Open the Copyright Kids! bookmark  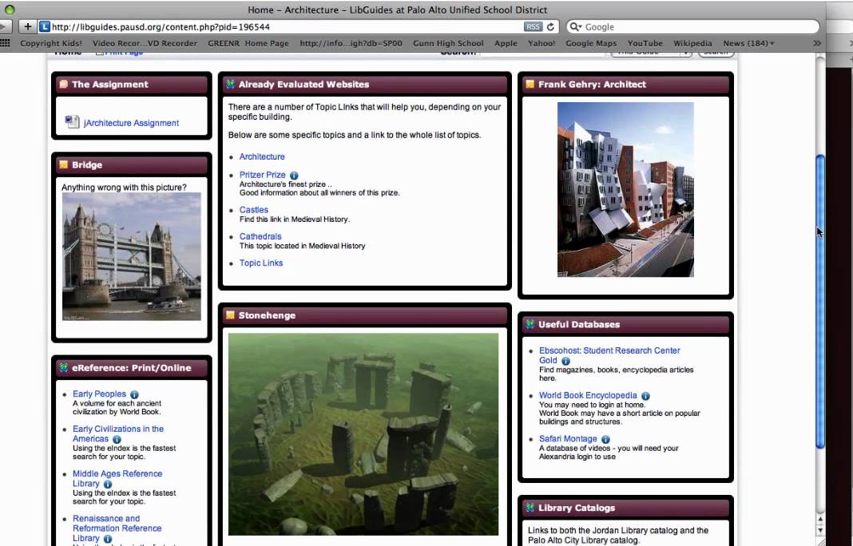pyautogui.click(x=51, y=43)
